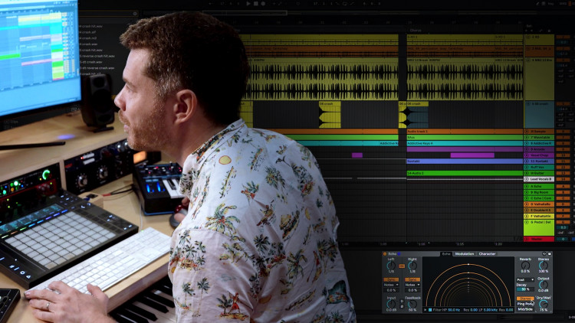Viewport: 575px width, 323px height.
Task: Unfold the 11 Kontakt track arrow
Action: click(x=527, y=161)
